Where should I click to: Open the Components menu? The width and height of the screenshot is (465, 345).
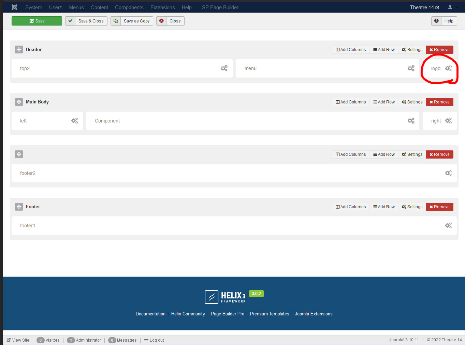coord(129,7)
